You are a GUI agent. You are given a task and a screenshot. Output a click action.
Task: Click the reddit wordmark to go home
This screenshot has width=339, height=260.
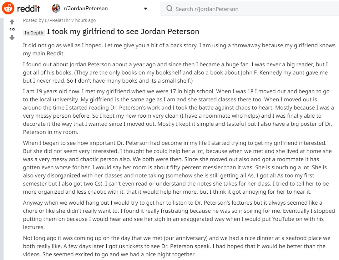coord(28,9)
